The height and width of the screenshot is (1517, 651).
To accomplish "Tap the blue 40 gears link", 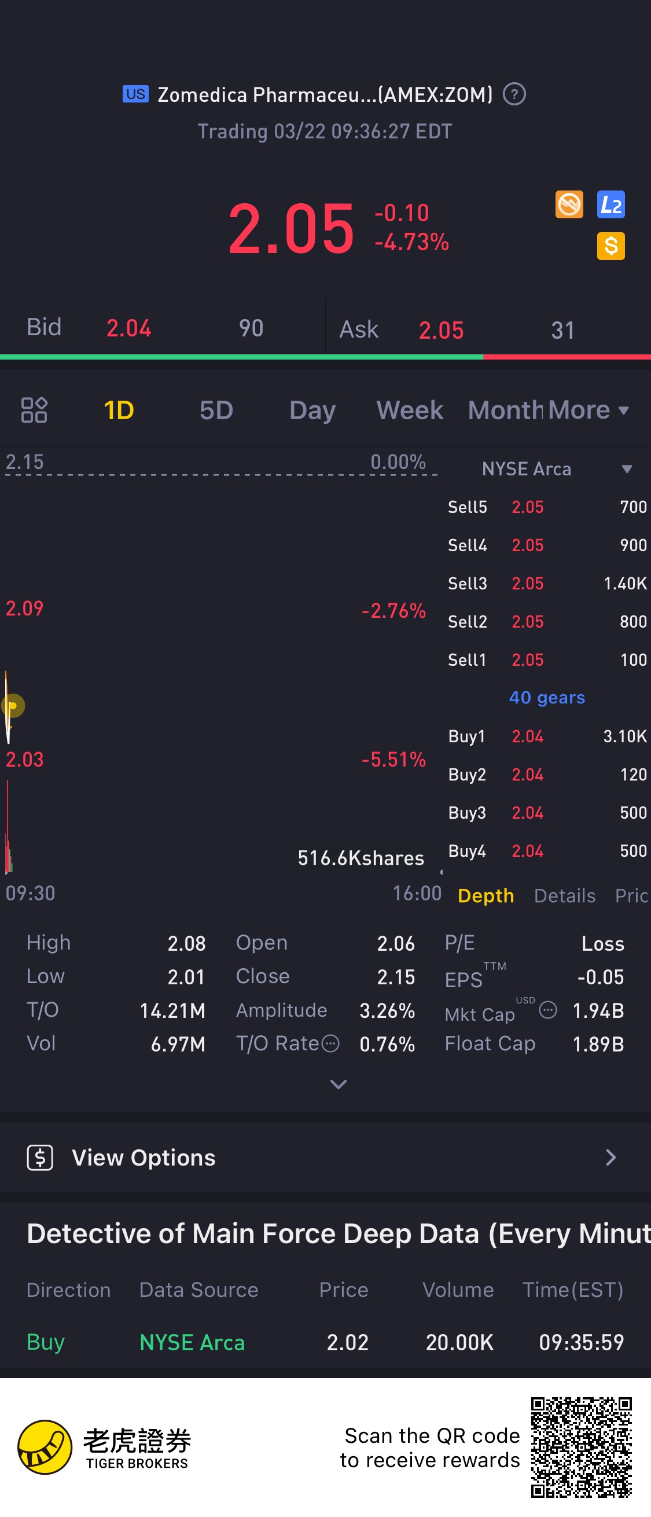I will click(x=546, y=698).
